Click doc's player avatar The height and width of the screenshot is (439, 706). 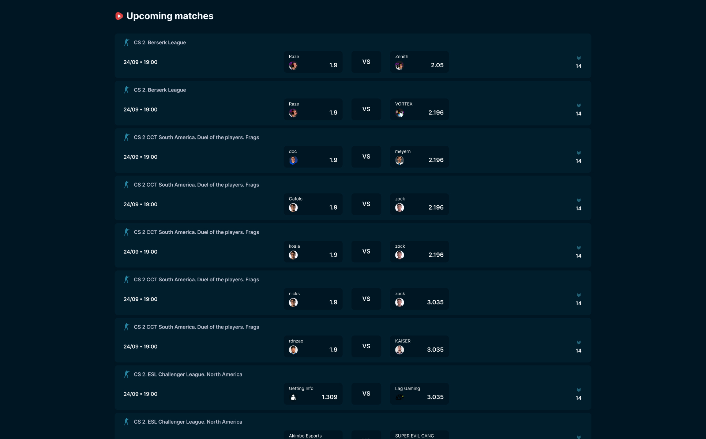coord(293,160)
